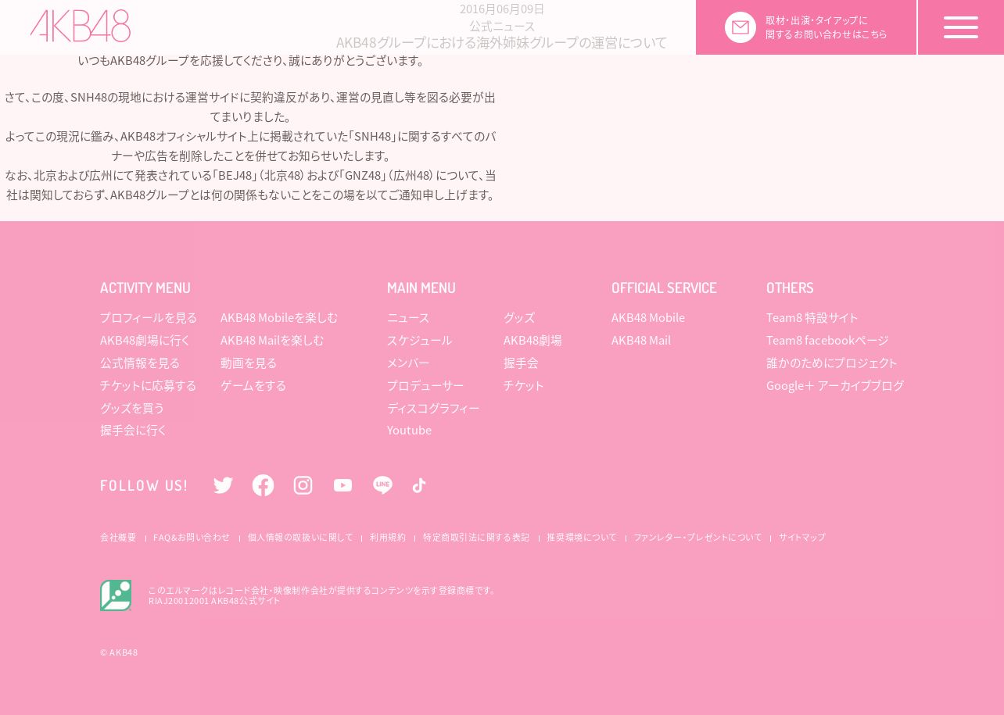Image resolution: width=1004 pixels, height=715 pixels.
Task: Open 握手会 in main menu
Action: coord(521,363)
